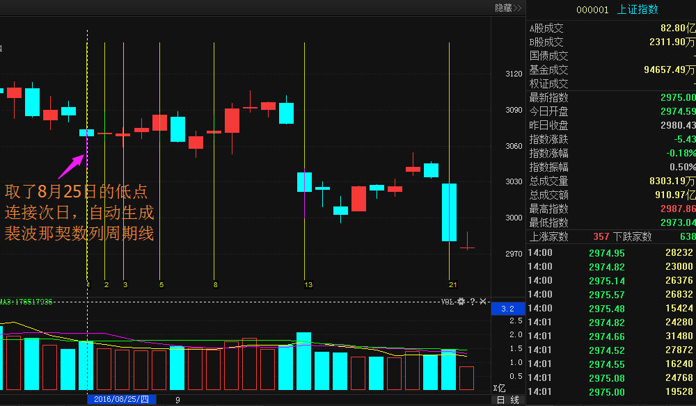The height and width of the screenshot is (406, 696).
Task: Close the VOL indicator panel
Action: tap(483, 302)
